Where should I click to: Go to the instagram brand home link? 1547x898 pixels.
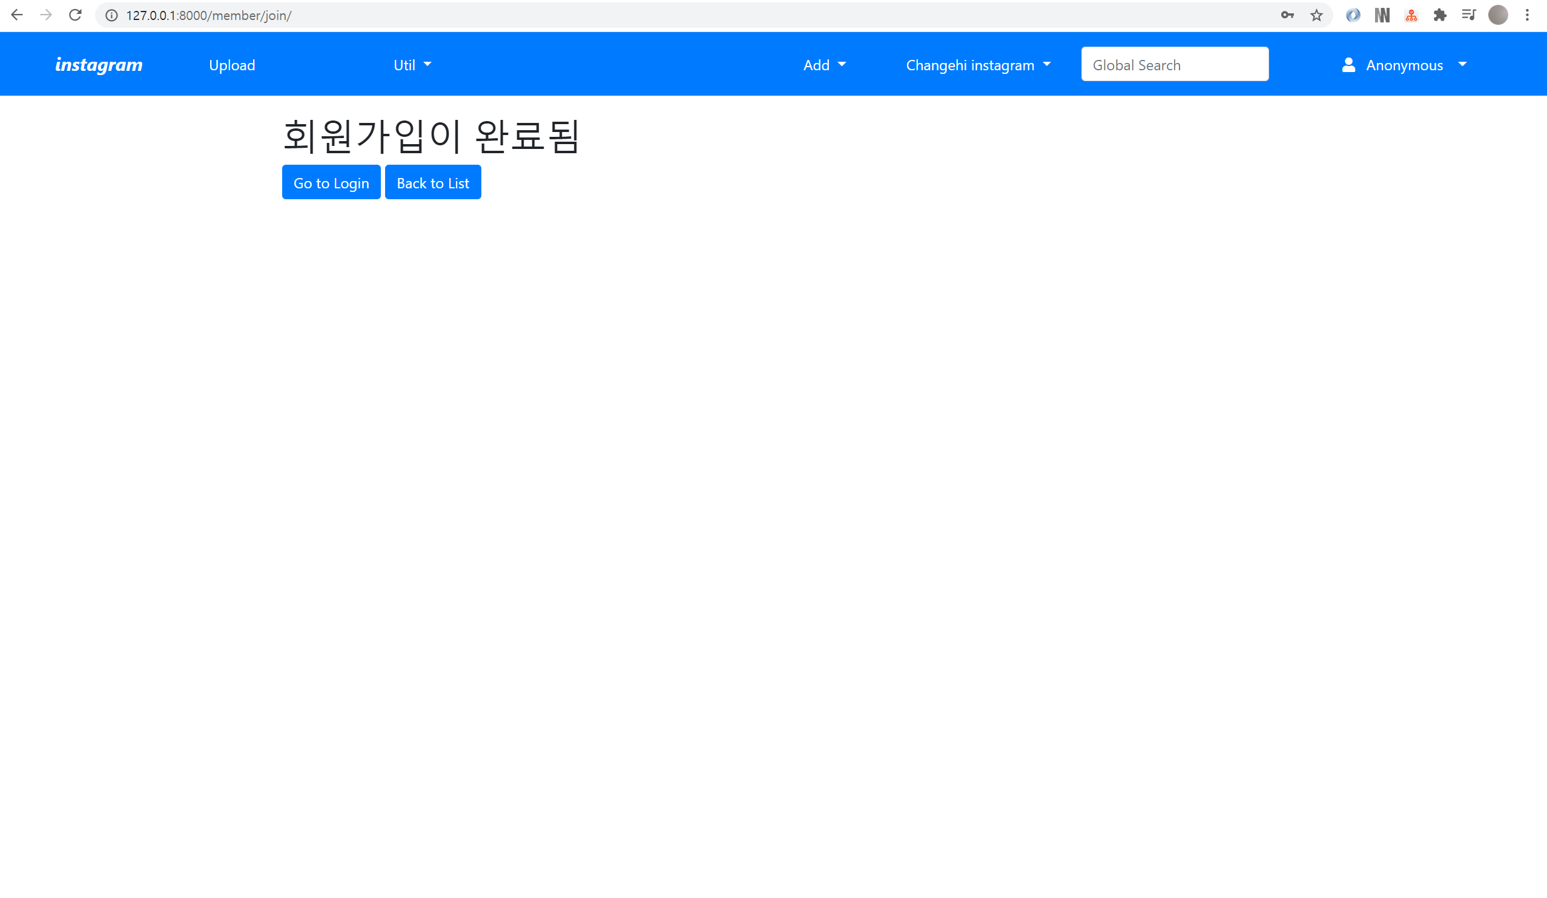(99, 65)
